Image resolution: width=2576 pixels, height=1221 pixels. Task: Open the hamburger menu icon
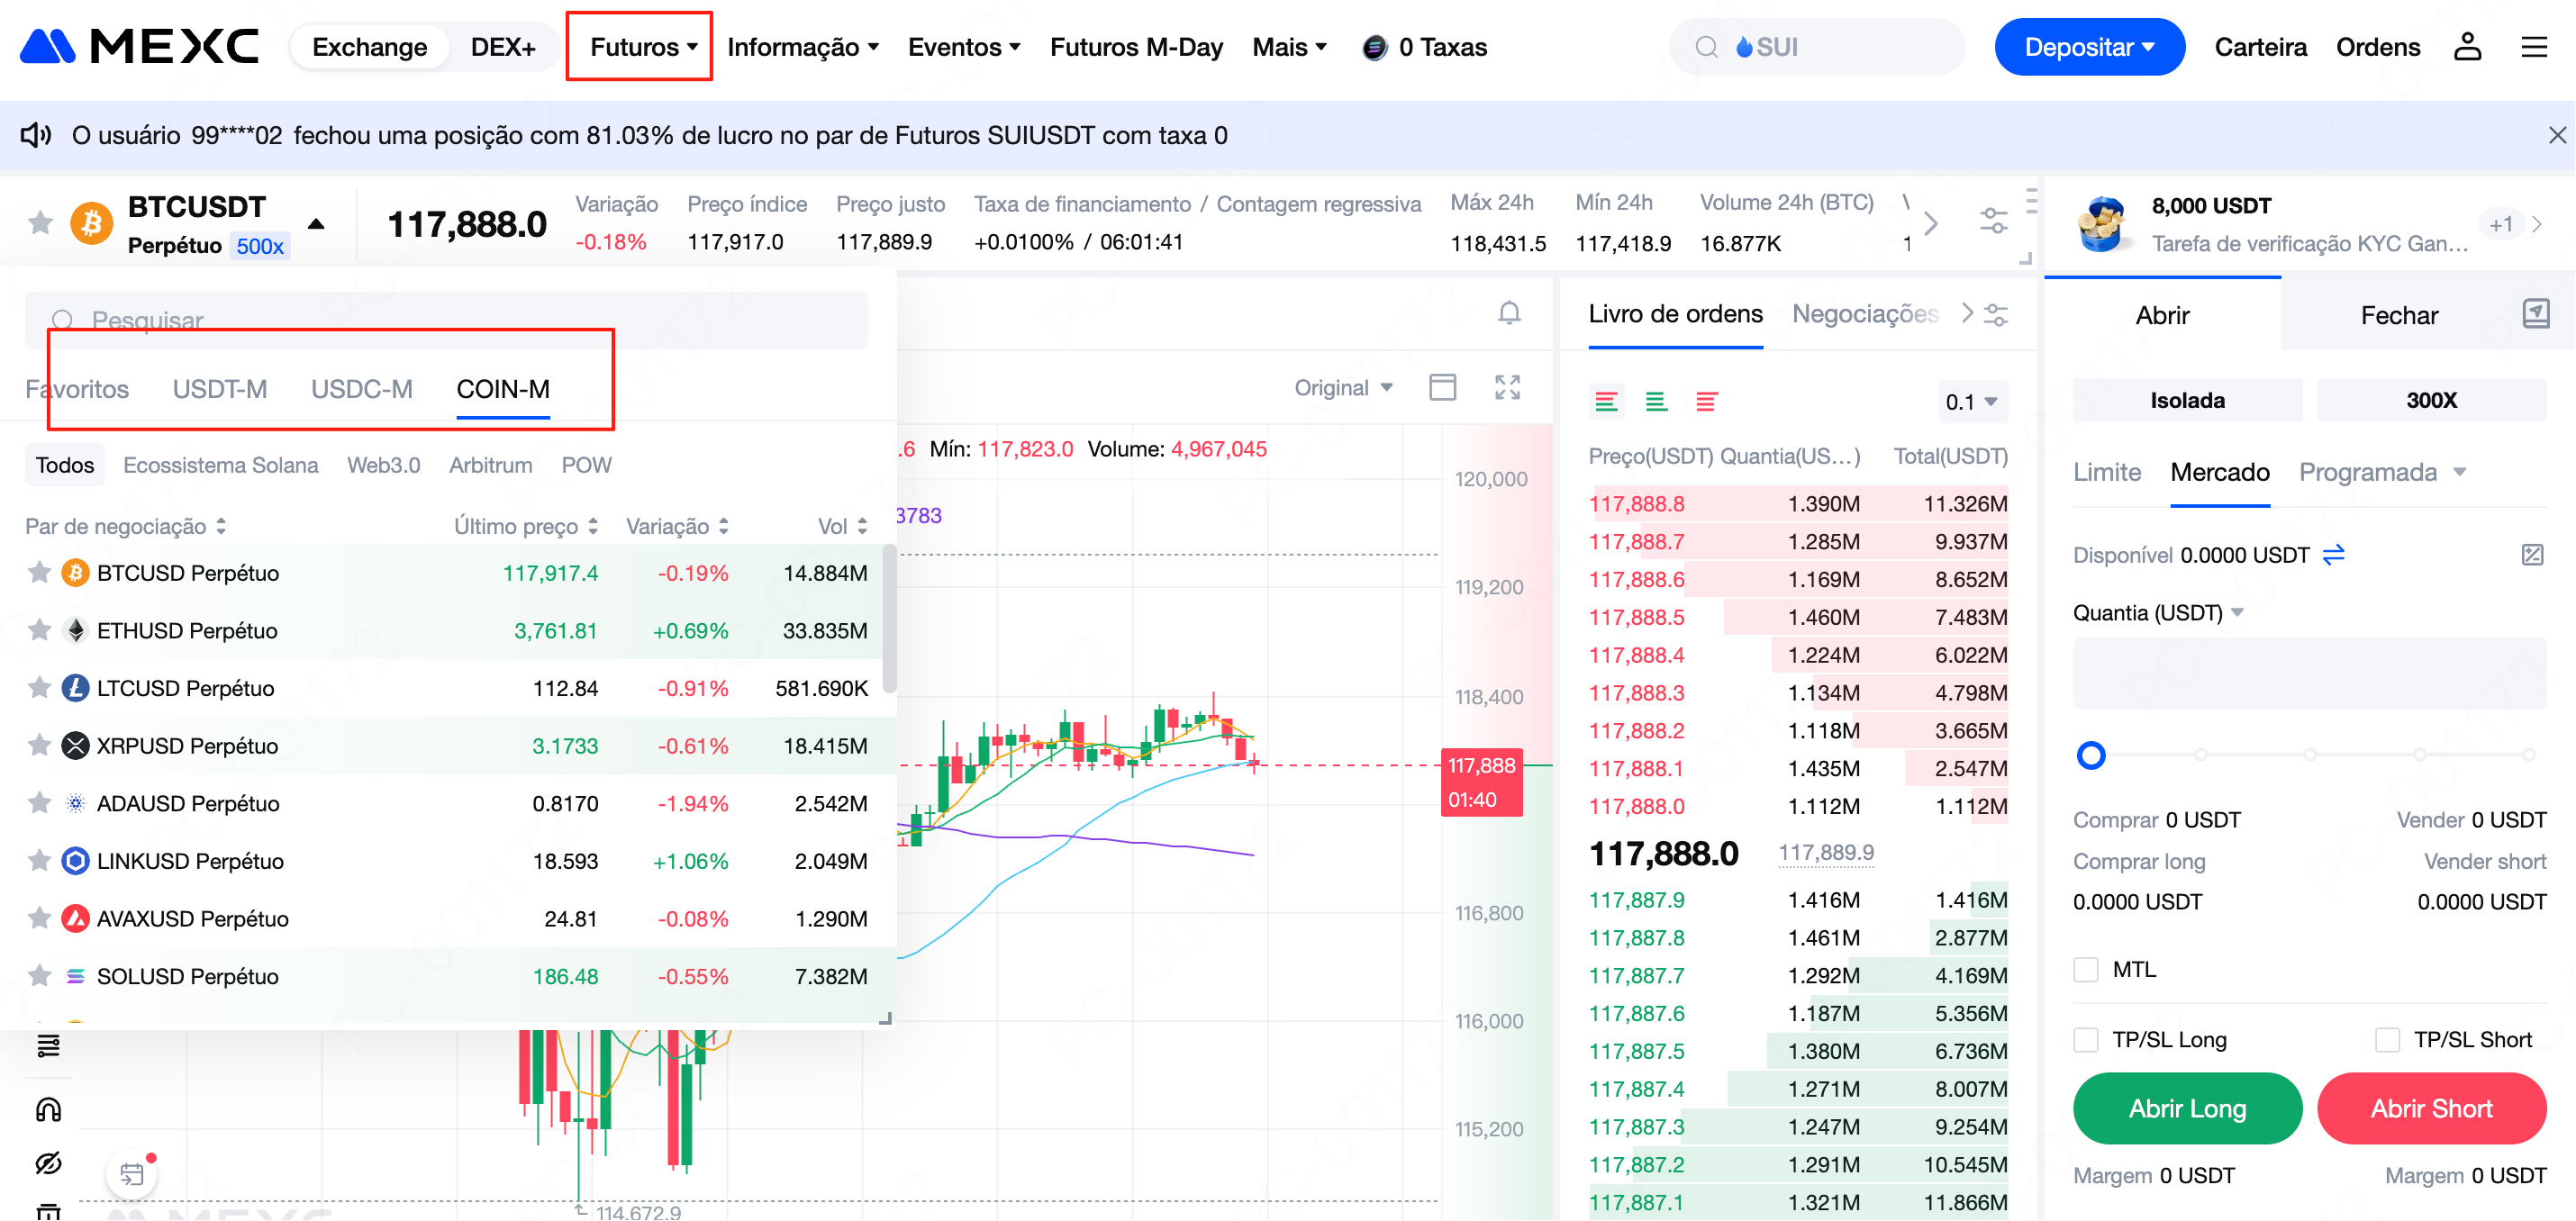(x=2533, y=47)
